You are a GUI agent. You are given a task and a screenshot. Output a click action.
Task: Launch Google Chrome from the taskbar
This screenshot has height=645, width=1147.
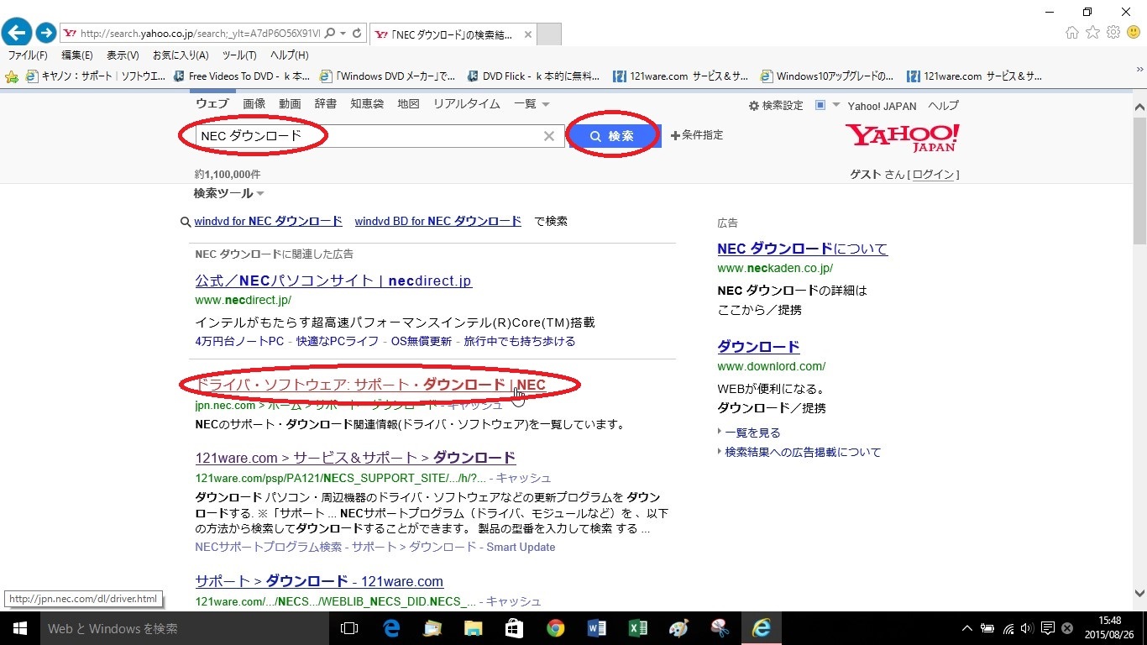click(555, 628)
